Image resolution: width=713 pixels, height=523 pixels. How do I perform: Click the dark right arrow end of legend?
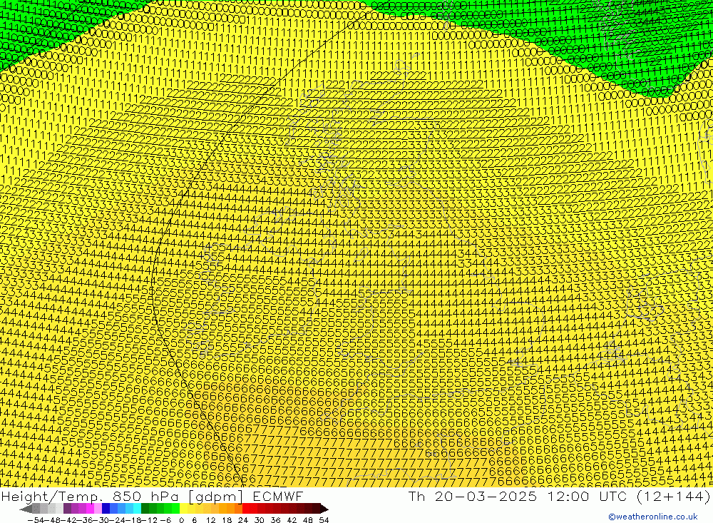324,509
